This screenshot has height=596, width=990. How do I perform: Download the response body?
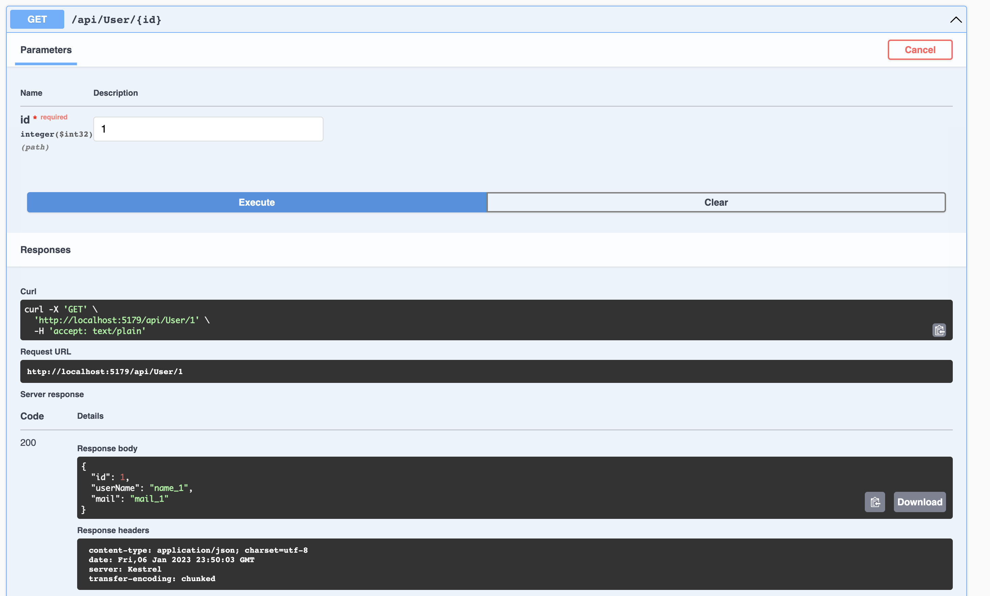pos(919,502)
